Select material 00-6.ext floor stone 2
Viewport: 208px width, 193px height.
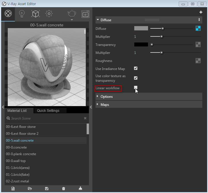pyautogui.click(x=46, y=134)
